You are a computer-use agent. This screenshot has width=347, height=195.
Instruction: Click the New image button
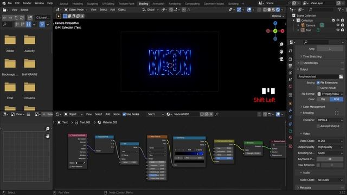(47, 114)
